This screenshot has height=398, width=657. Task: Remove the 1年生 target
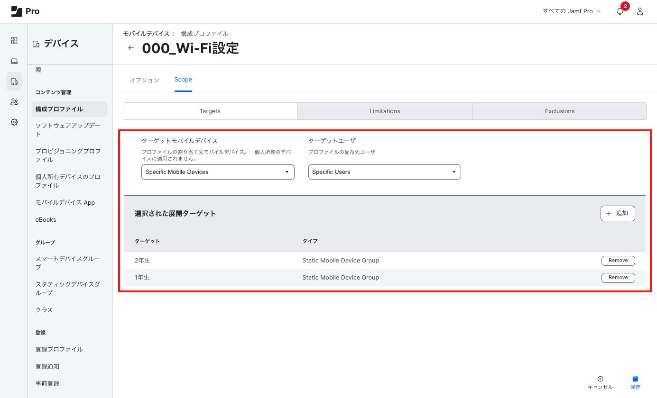click(618, 278)
